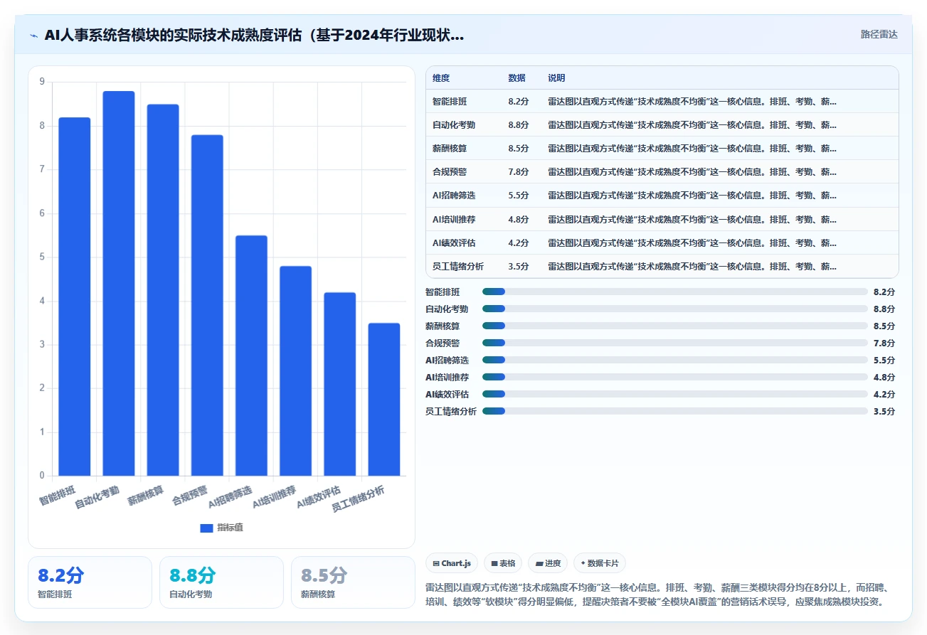The image size is (927, 635).
Task: Open the 8.8分 自动化考勤 data card
Action: click(221, 582)
